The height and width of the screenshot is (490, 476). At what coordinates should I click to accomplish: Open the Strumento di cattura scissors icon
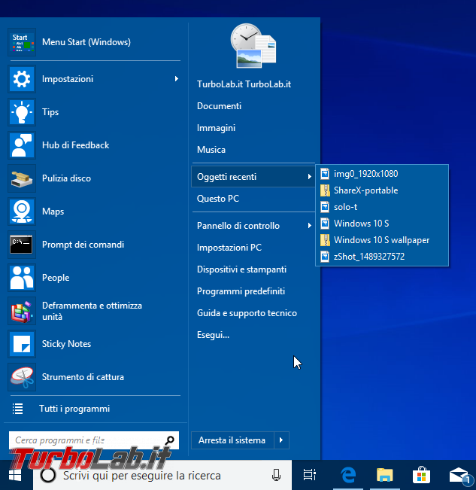(x=22, y=377)
